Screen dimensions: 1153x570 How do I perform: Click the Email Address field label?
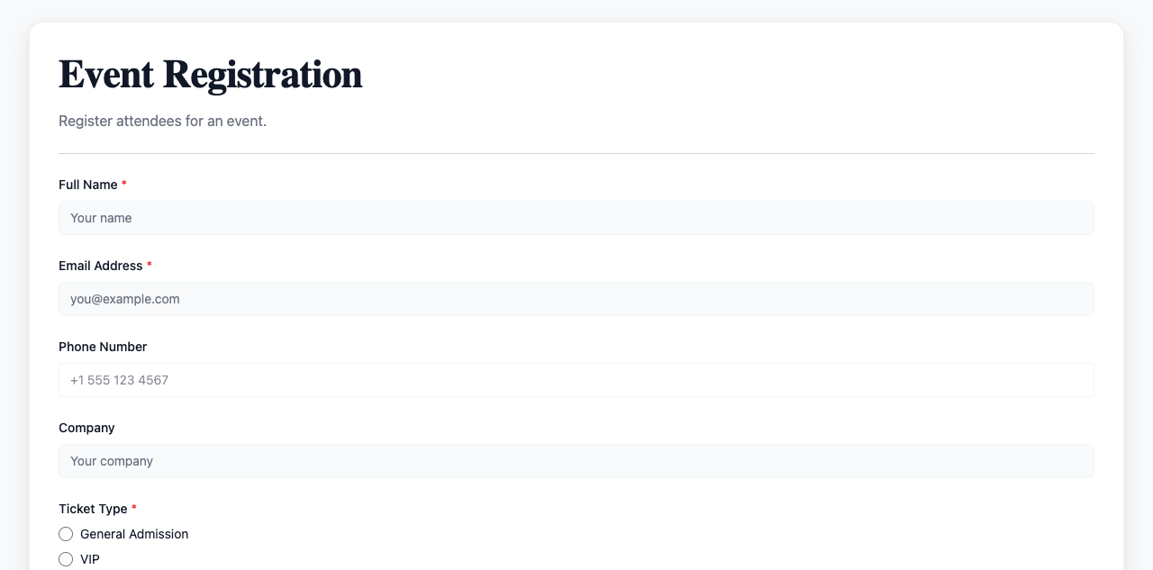point(100,266)
